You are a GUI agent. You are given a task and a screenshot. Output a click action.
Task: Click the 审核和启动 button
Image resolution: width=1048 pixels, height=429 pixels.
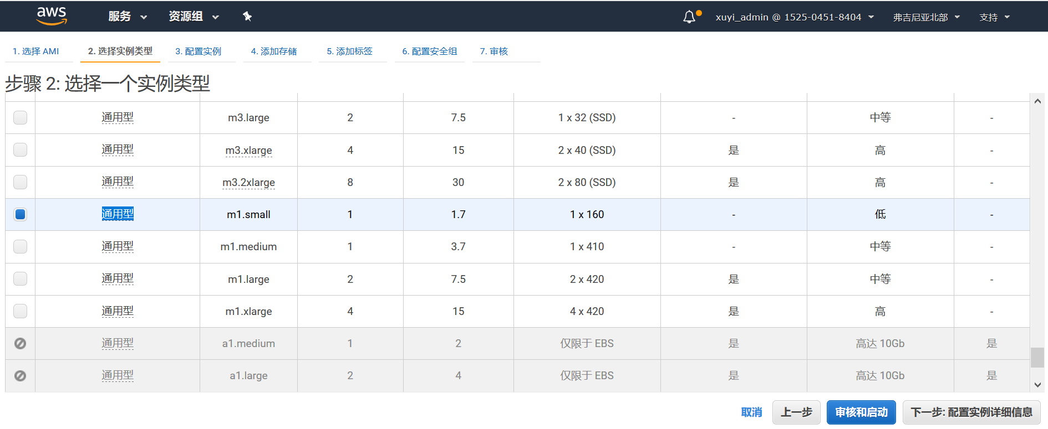coord(861,412)
